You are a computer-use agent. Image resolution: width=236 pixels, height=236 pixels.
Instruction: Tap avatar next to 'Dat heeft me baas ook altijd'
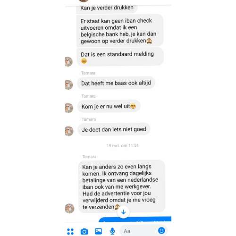click(x=69, y=85)
